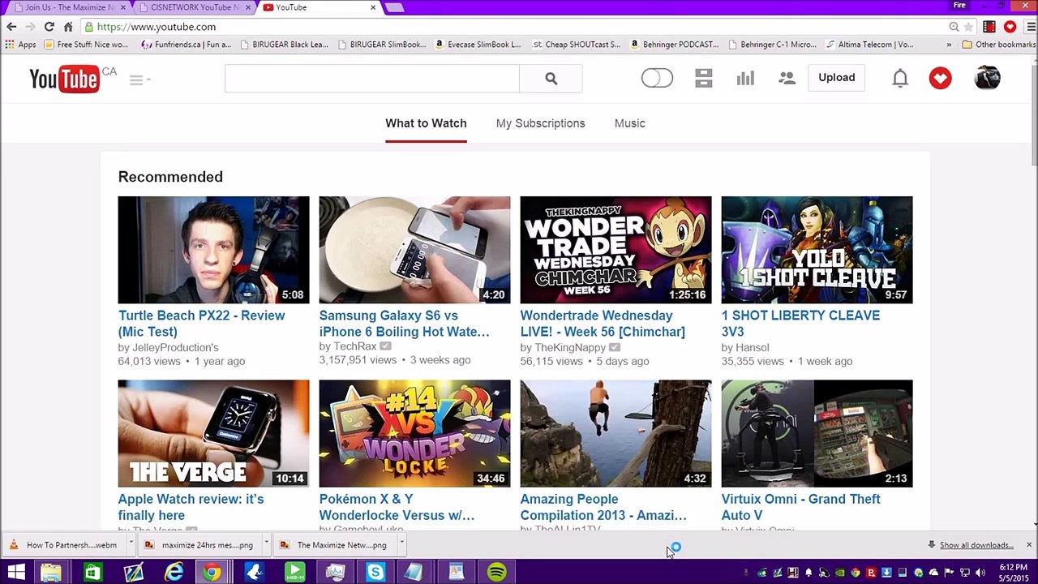Click the Upload button
This screenshot has width=1038, height=584.
(x=836, y=78)
